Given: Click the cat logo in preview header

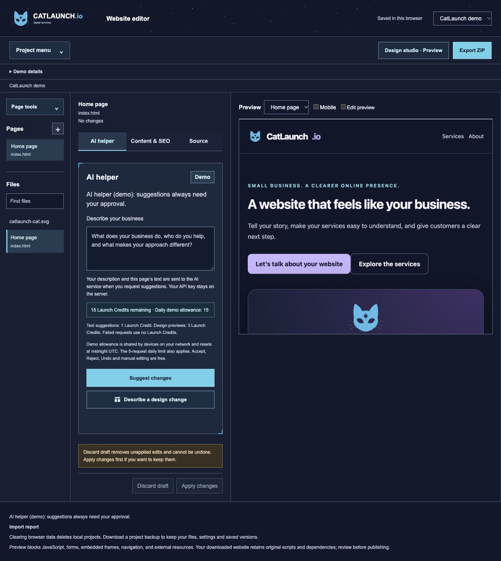Looking at the screenshot, I should 255,136.
